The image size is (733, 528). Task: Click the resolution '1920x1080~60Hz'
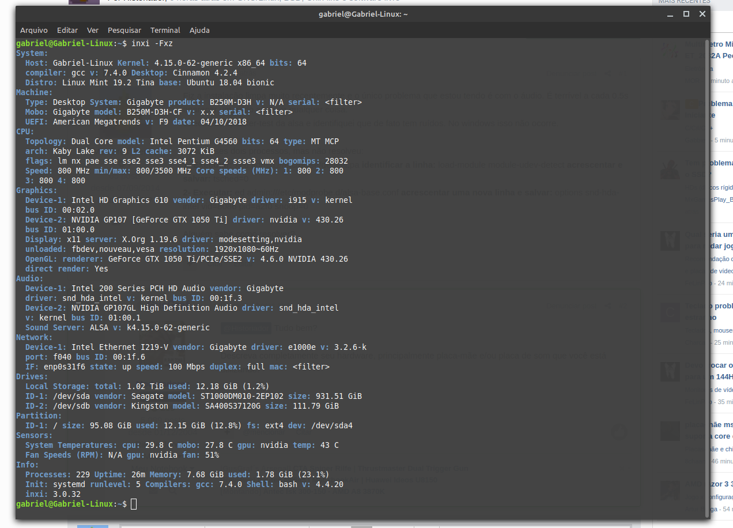pyautogui.click(x=247, y=249)
